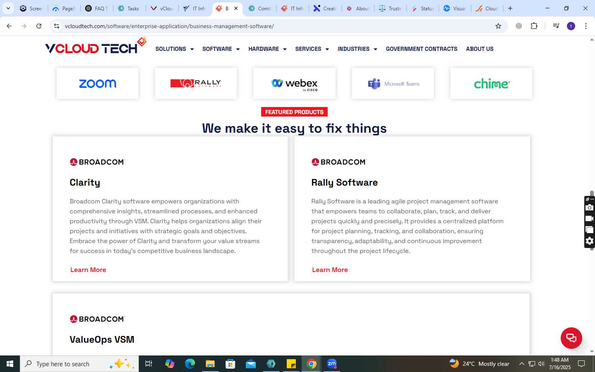
Task: Open the Microsoft Teams logo card
Action: tap(393, 83)
